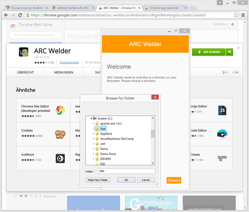
Task: Open the Grammaropolis thumbnail
Action: coord(151,203)
